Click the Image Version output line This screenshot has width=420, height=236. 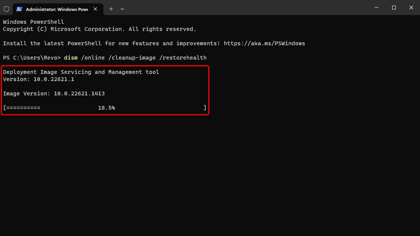54,93
